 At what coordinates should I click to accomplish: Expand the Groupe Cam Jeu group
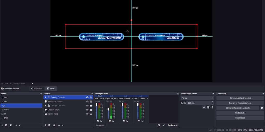pos(46,105)
